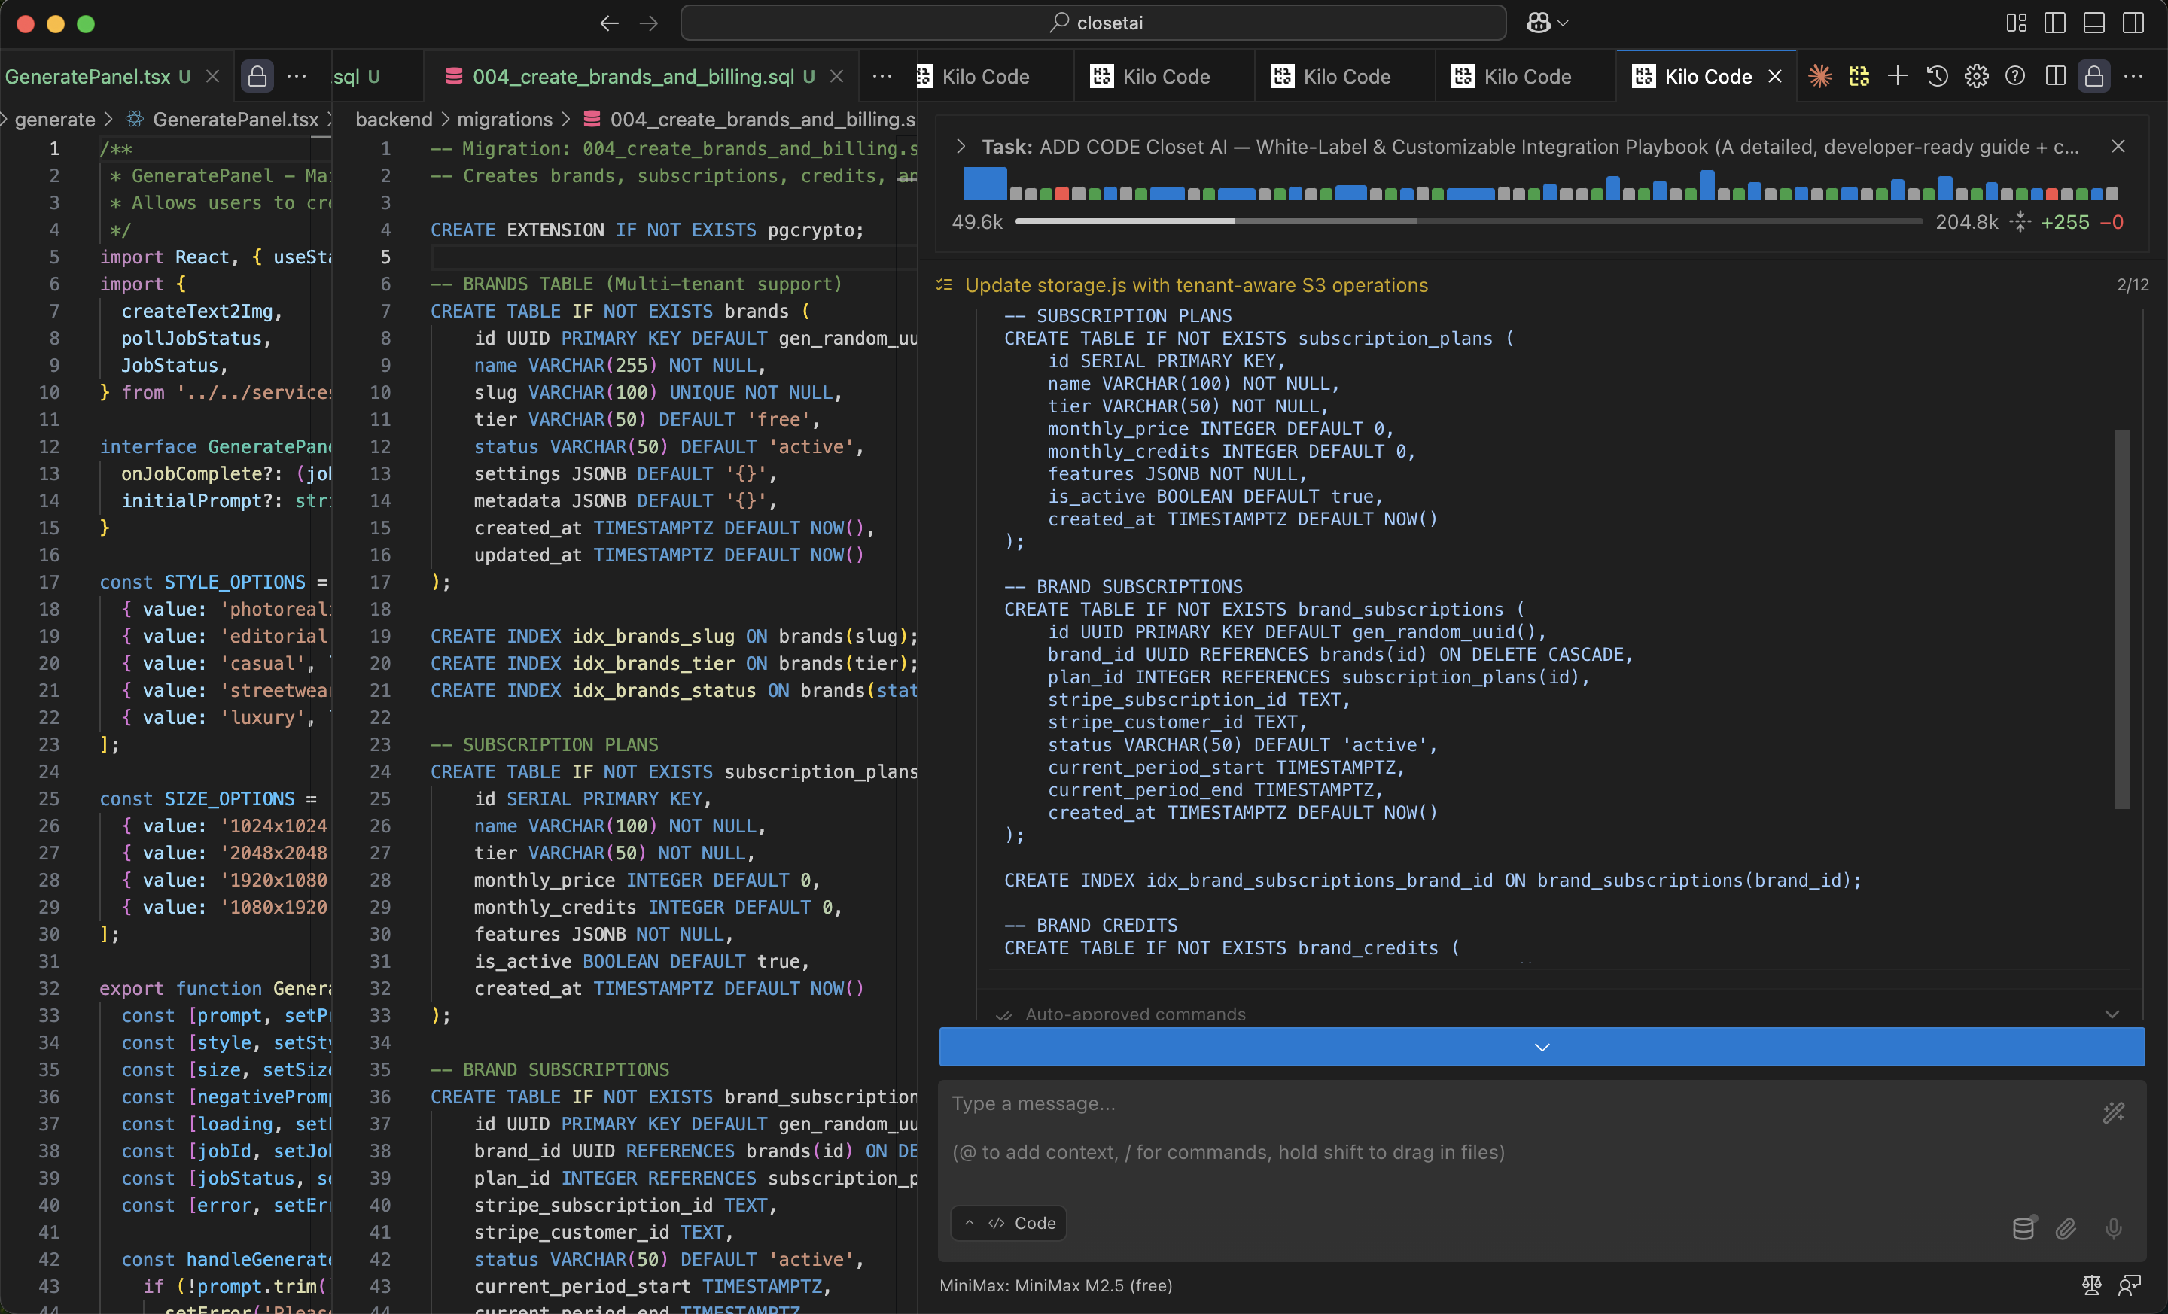Switch to the 004_create_brands_and_billing.sql tab
The width and height of the screenshot is (2168, 1314).
pos(632,77)
